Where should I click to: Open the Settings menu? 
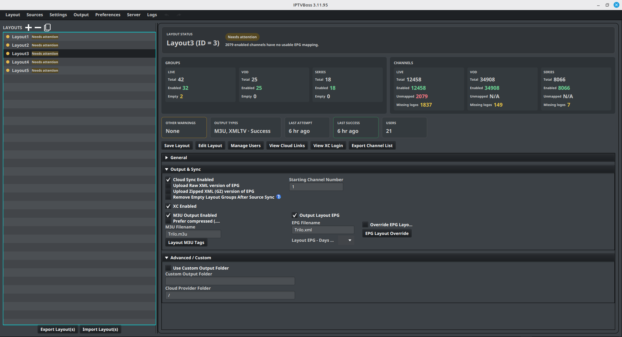tap(58, 15)
